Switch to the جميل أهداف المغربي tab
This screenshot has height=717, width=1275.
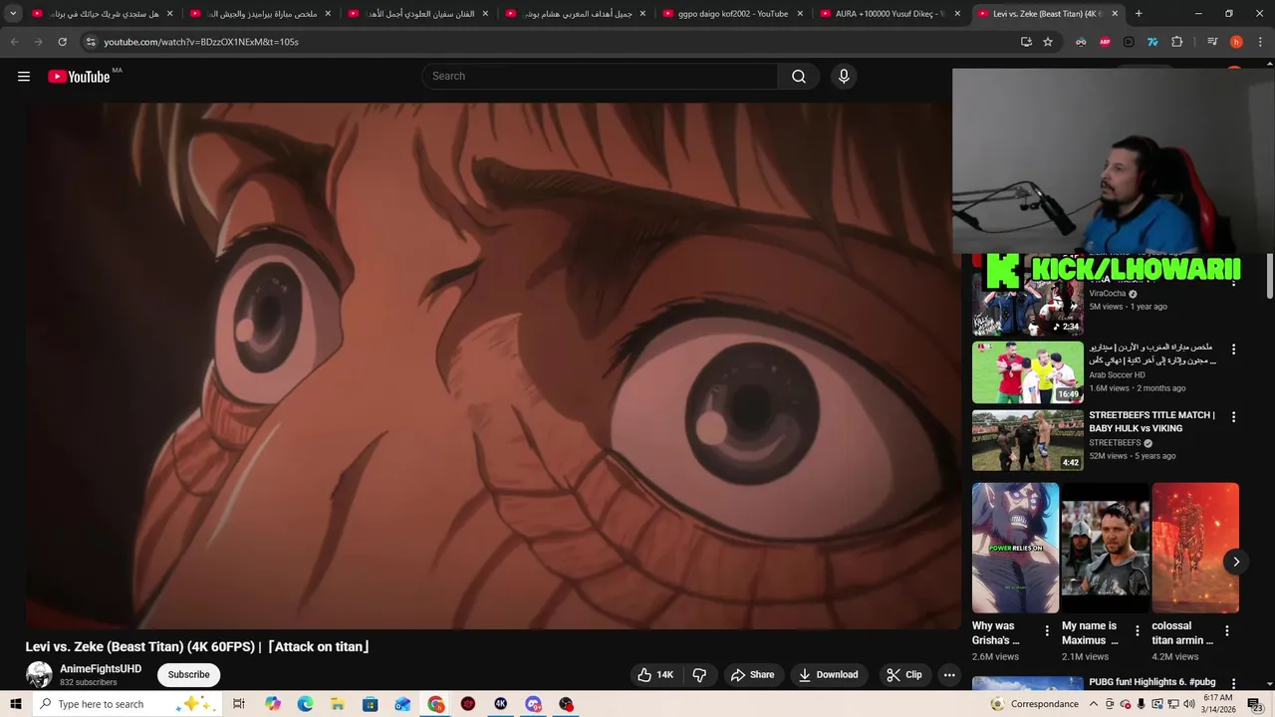point(576,14)
